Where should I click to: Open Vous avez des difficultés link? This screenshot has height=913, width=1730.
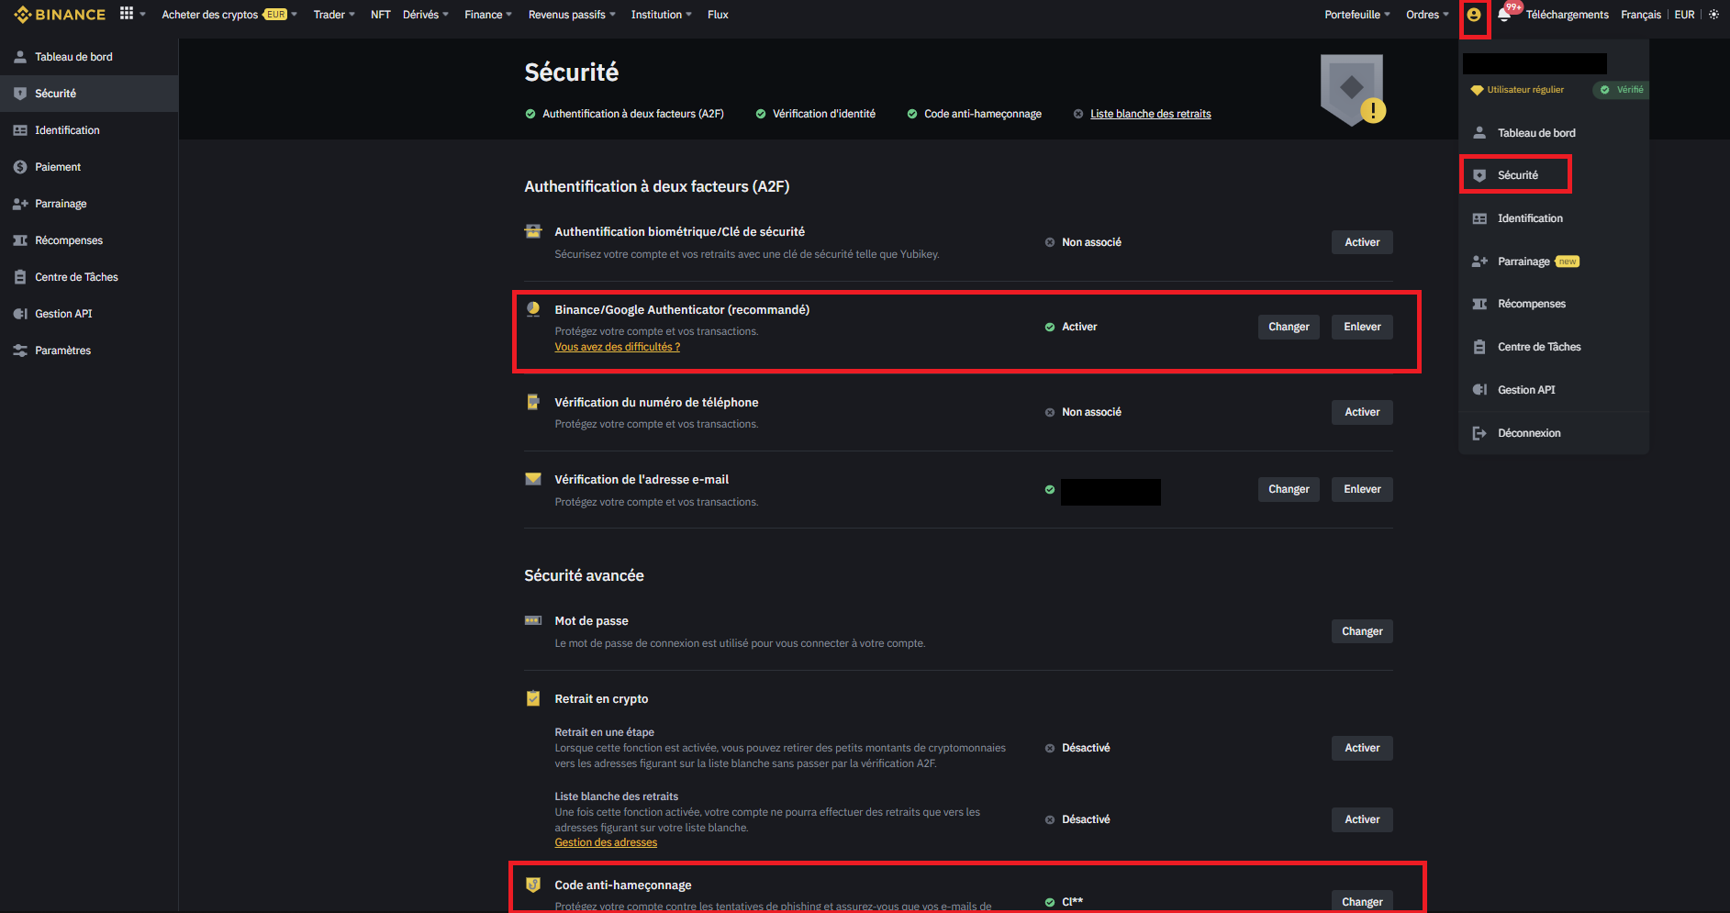click(x=617, y=347)
